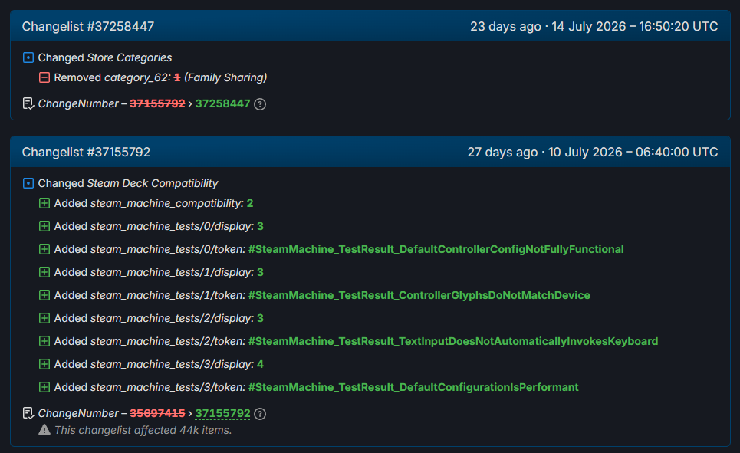The width and height of the screenshot is (740, 453).
Task: Click changelist icon before ChangeNumber 35697415
Action: click(x=28, y=413)
